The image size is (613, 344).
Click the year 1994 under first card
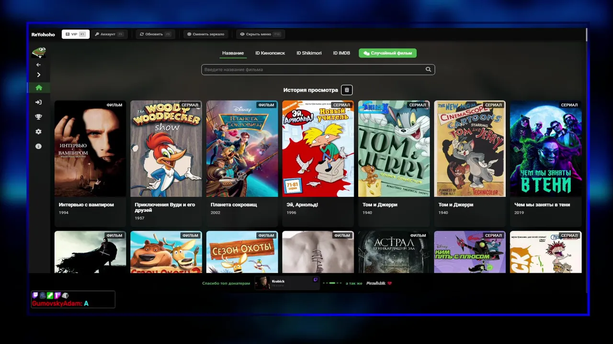pos(63,213)
